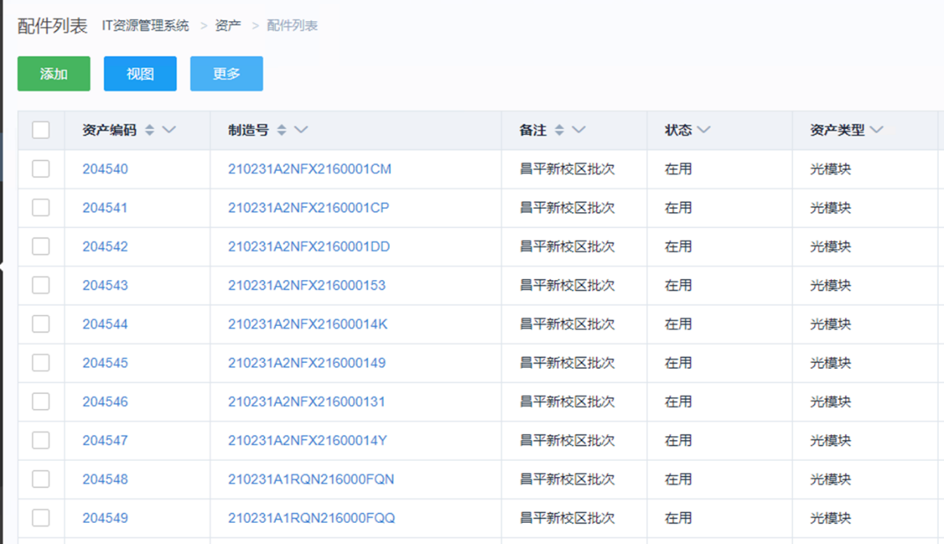Open the 资产编码 column dropdown chevron
The height and width of the screenshot is (544, 944).
tap(169, 130)
